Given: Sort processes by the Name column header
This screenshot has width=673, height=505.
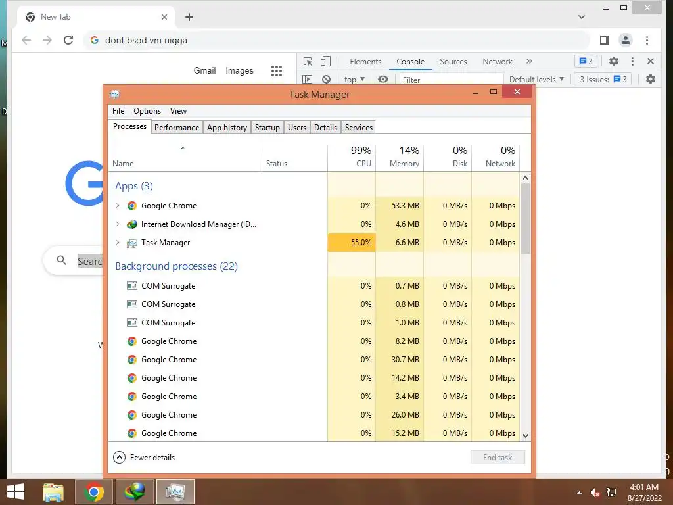Looking at the screenshot, I should pyautogui.click(x=185, y=156).
